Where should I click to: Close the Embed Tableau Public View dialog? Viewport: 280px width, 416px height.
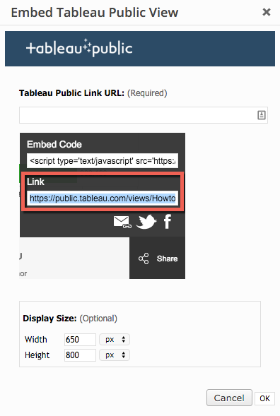[267, 12]
